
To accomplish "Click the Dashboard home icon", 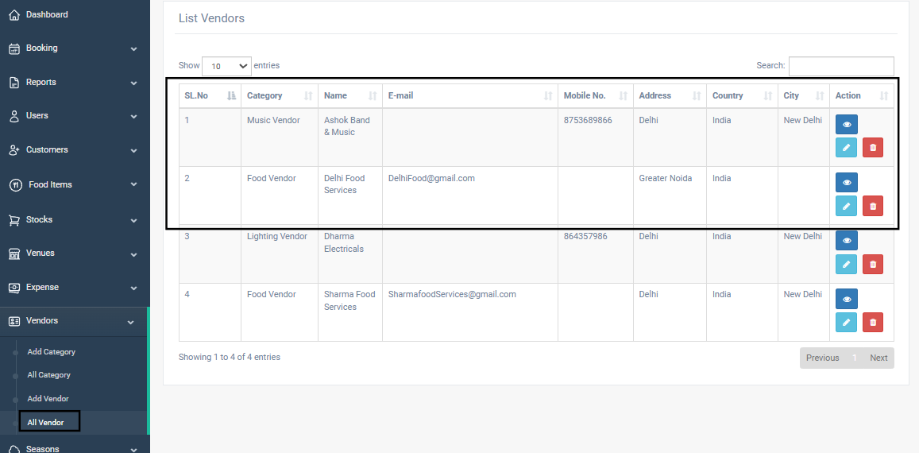I will tap(14, 14).
